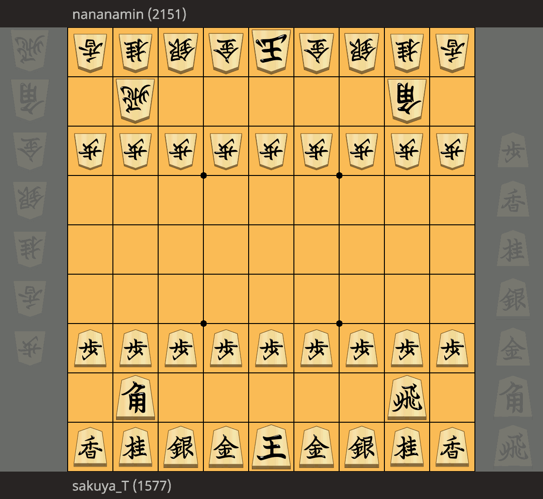Select the bottom player's rook (飛) piece

407,398
